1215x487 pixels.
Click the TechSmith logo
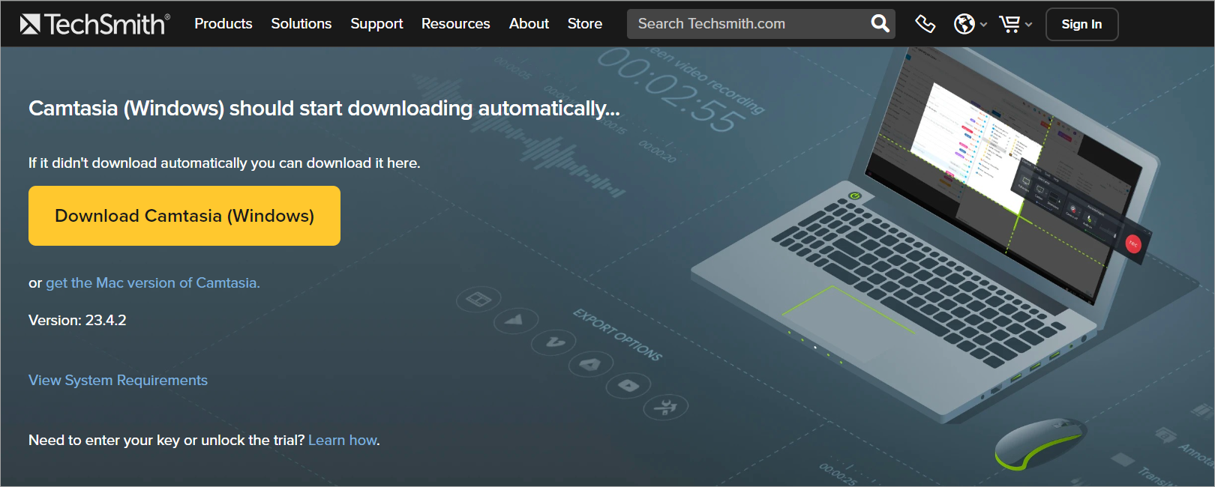click(x=95, y=24)
